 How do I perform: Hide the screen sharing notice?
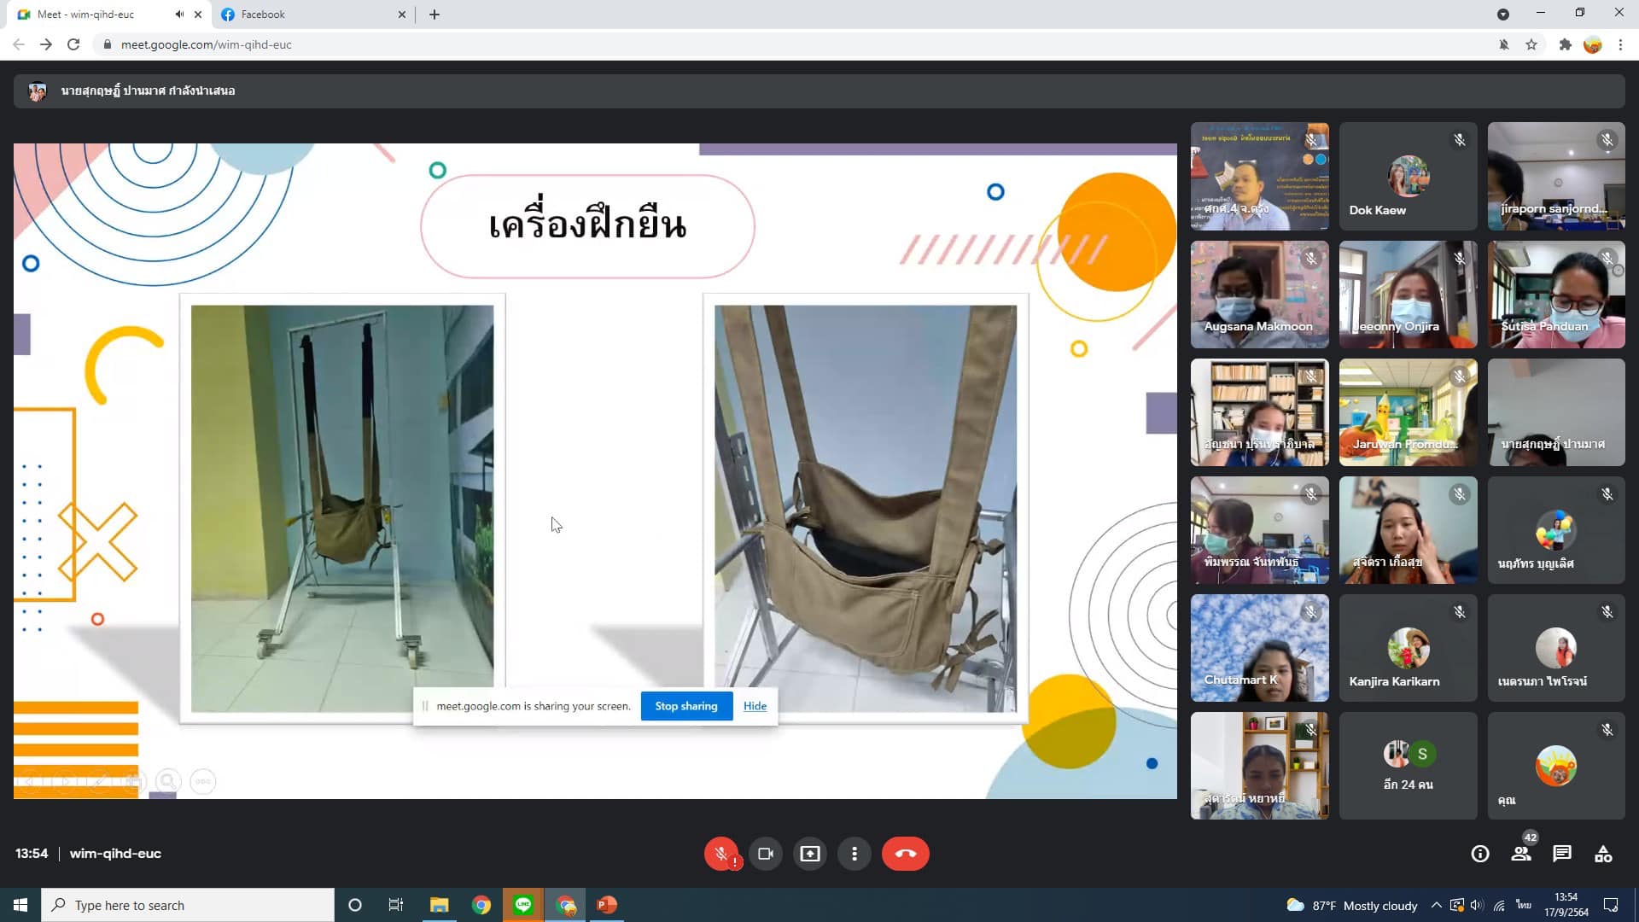(x=755, y=706)
